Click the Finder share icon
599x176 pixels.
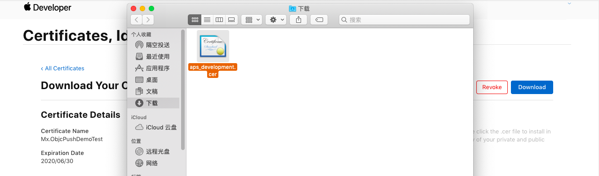coord(298,20)
